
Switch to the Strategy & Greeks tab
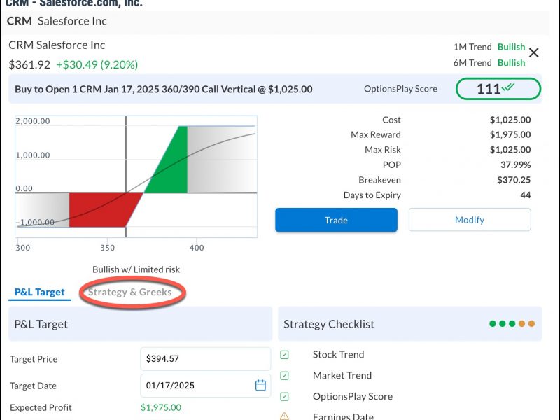(130, 292)
